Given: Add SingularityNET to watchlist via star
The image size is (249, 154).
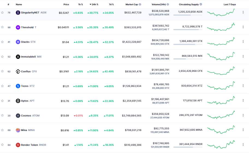Looking at the screenshot, I should pyautogui.click(x=2, y=12).
